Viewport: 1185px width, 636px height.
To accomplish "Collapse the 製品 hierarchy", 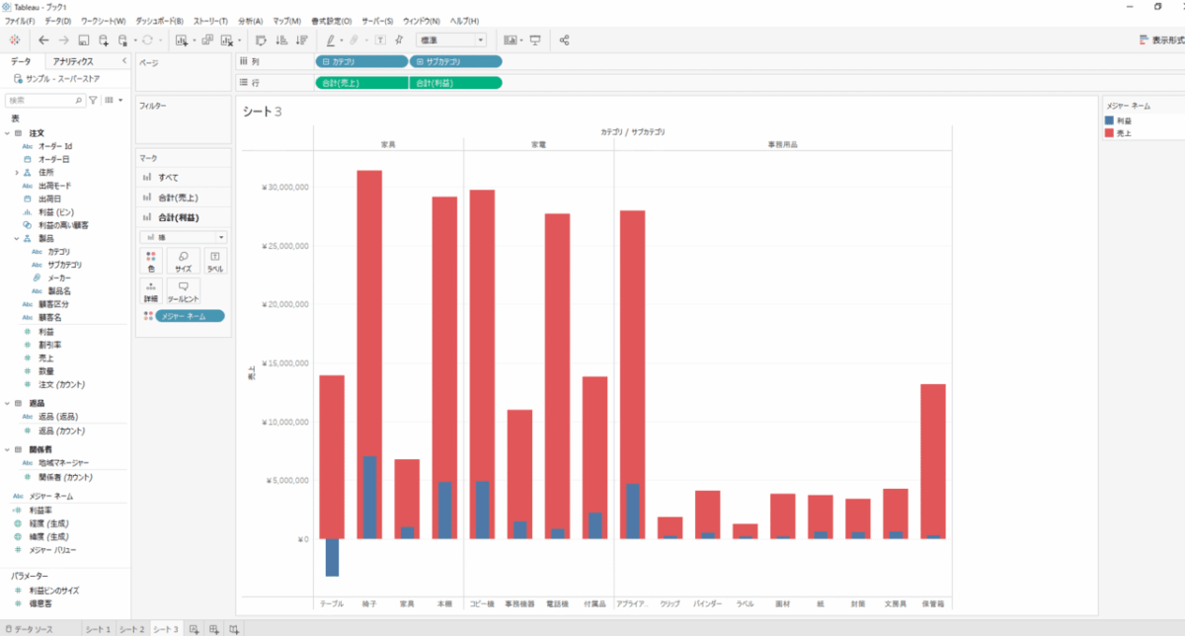I will click(x=17, y=238).
